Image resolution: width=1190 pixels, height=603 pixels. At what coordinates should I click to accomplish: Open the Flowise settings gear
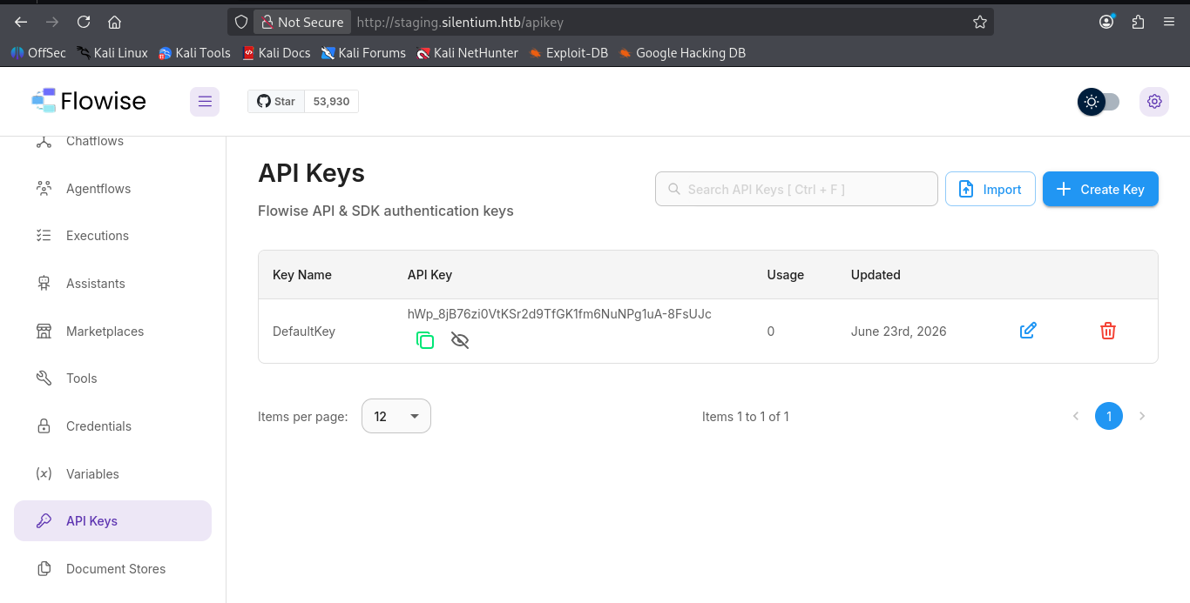pos(1154,102)
